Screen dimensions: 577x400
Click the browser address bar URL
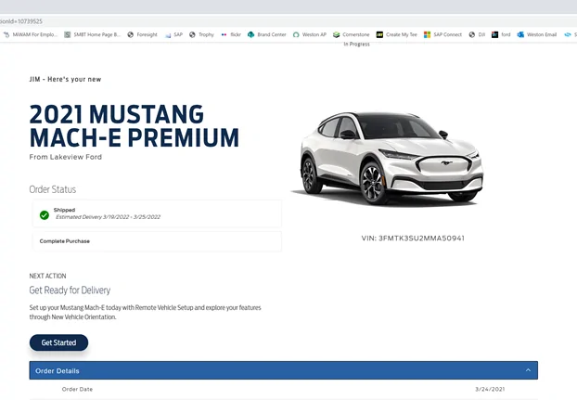[21, 21]
